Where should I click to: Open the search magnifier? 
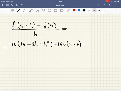12,5
